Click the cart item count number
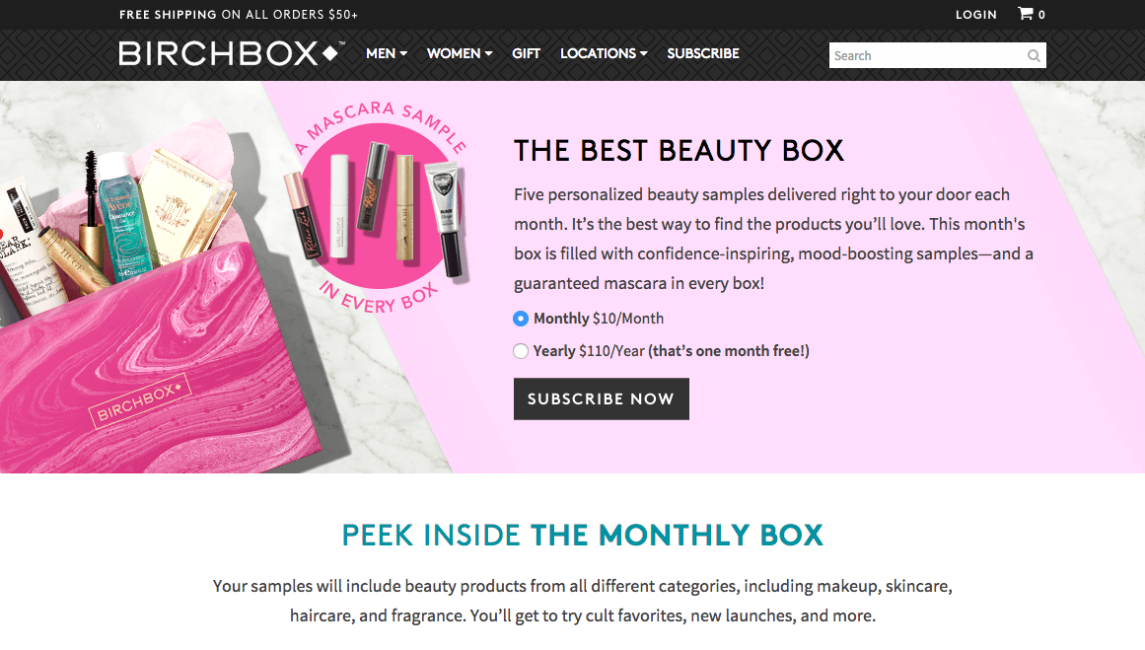 [x=1041, y=15]
